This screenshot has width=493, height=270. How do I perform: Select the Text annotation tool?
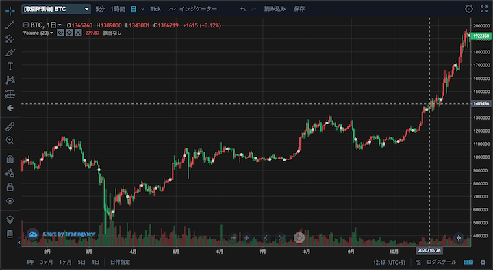[10, 66]
